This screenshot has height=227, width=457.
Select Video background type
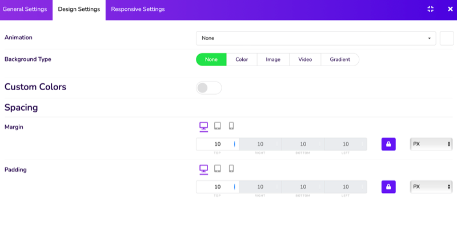click(305, 59)
